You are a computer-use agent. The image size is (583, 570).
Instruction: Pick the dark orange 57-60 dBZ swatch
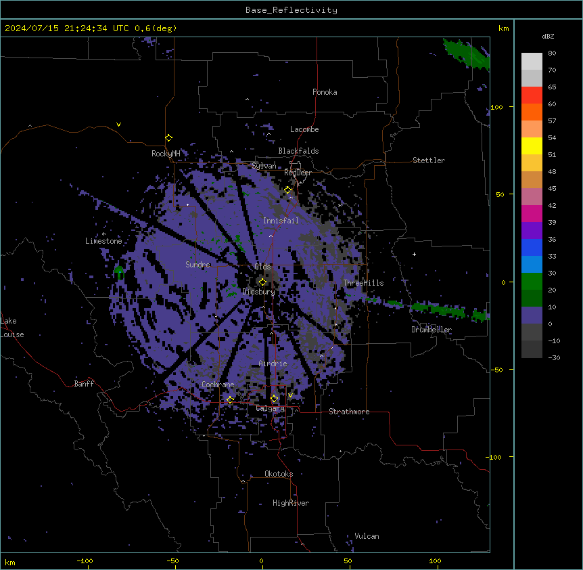pos(532,112)
